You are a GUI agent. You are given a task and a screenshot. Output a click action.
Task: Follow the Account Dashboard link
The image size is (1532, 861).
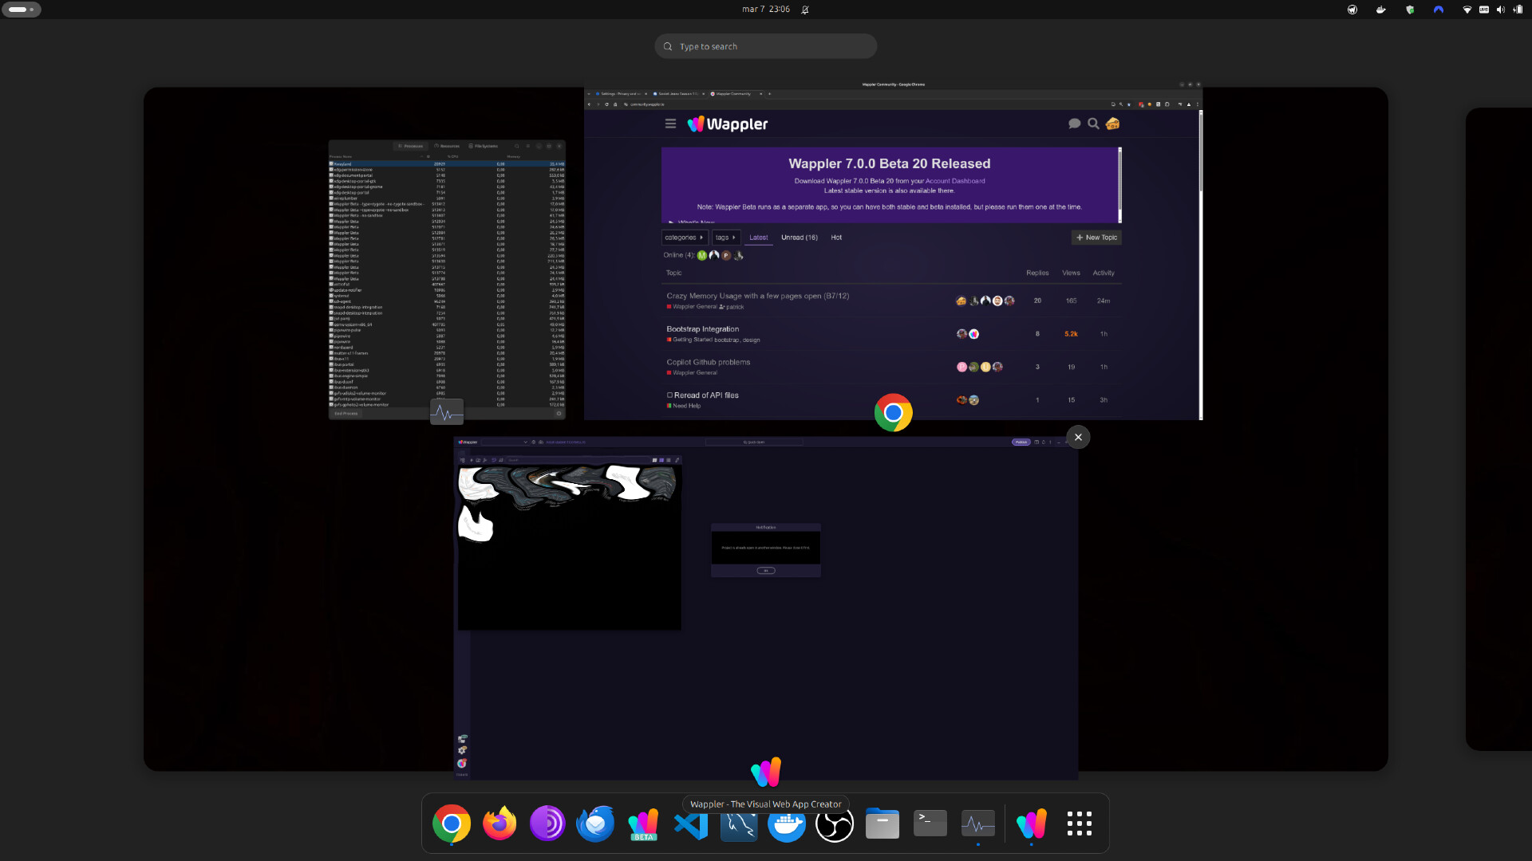pos(955,181)
